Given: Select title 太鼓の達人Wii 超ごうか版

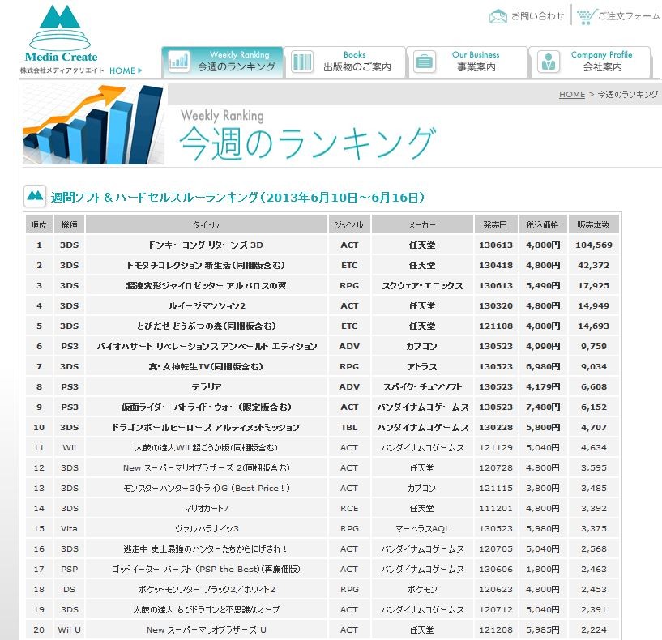Looking at the screenshot, I should coord(206,447).
